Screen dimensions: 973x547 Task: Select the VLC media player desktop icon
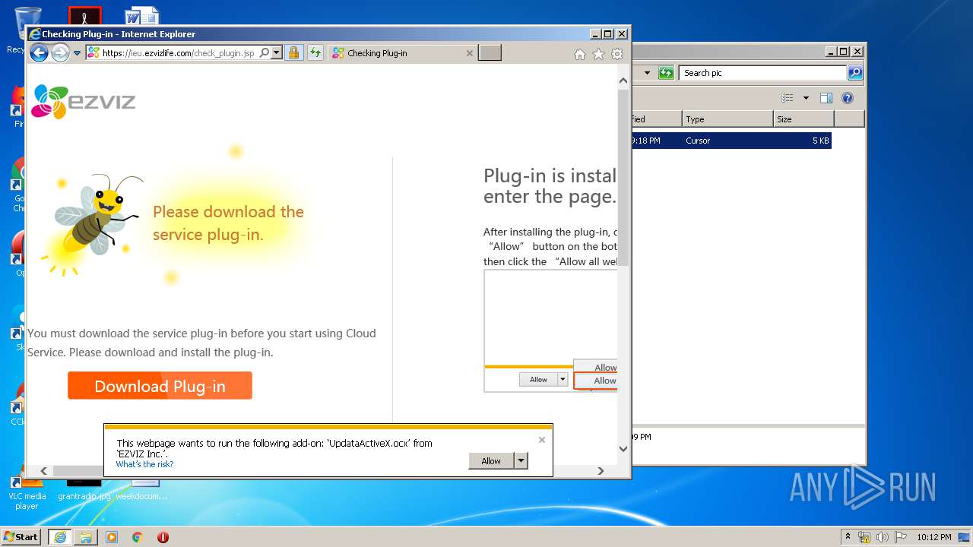click(27, 492)
